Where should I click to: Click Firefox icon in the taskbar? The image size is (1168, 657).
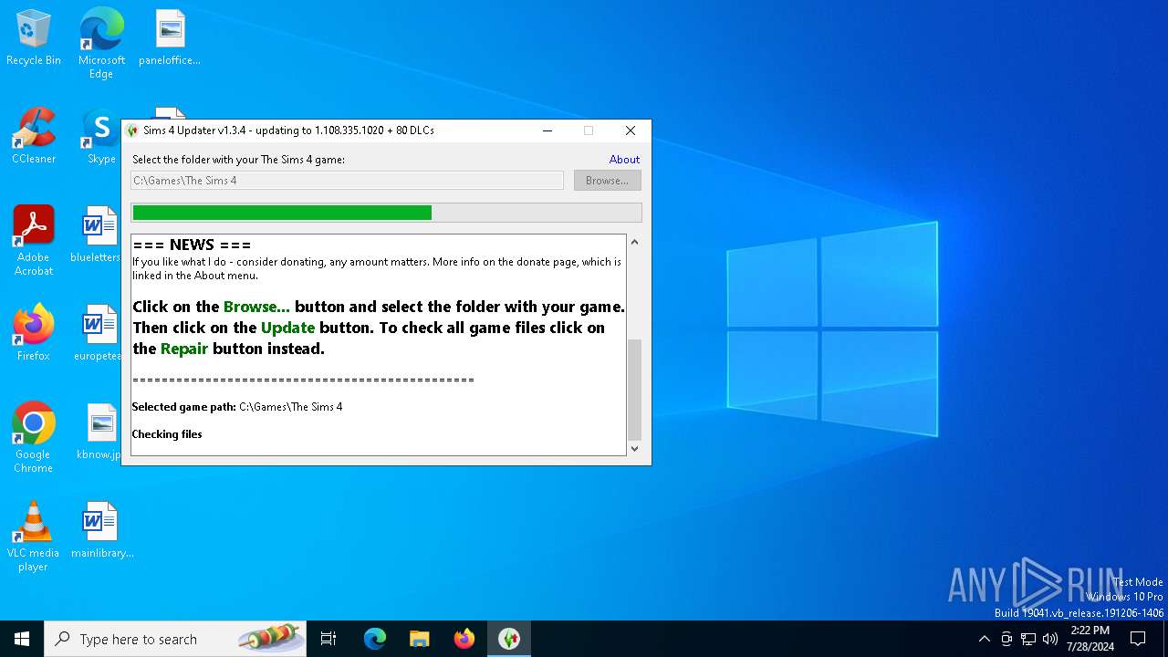pyautogui.click(x=464, y=639)
